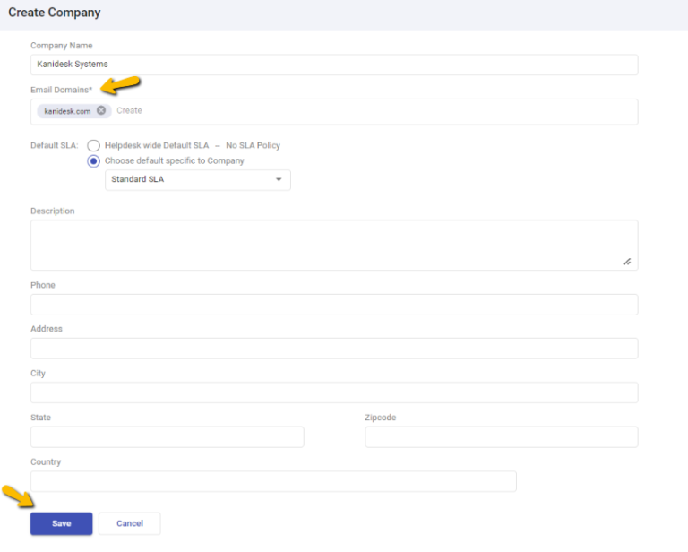The height and width of the screenshot is (552, 688).
Task: Click the Email Domains field label
Action: point(61,90)
